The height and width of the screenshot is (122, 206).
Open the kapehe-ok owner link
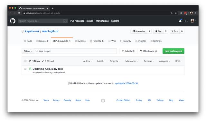pyautogui.click(x=32, y=31)
